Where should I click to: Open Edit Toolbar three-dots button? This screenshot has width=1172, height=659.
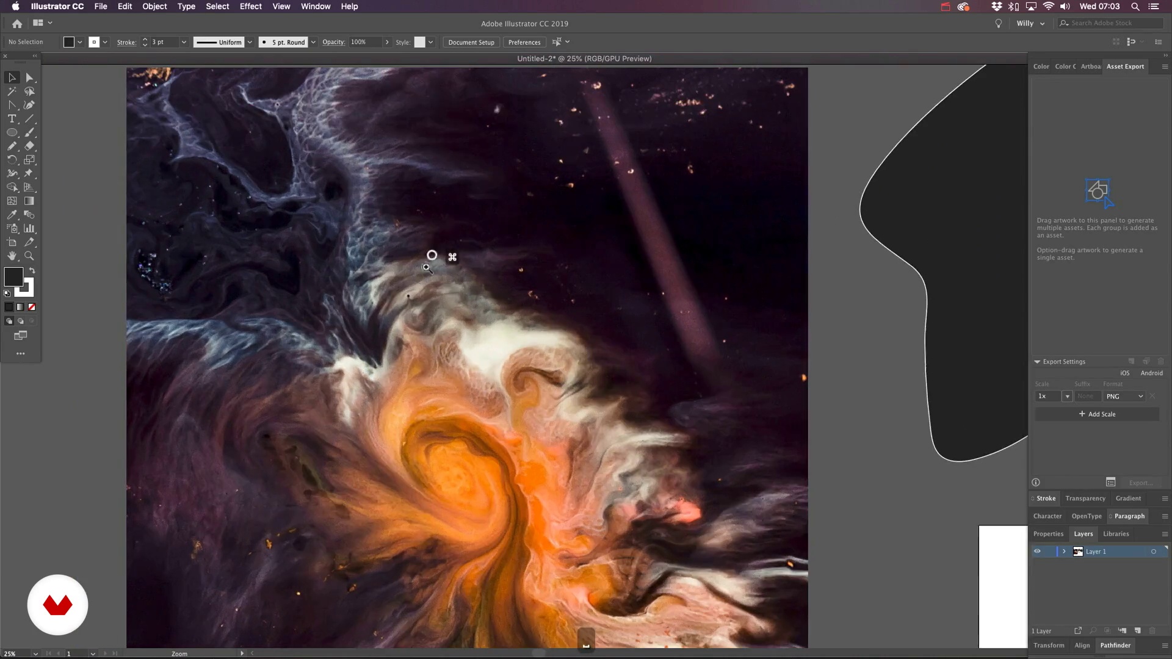pyautogui.click(x=20, y=354)
